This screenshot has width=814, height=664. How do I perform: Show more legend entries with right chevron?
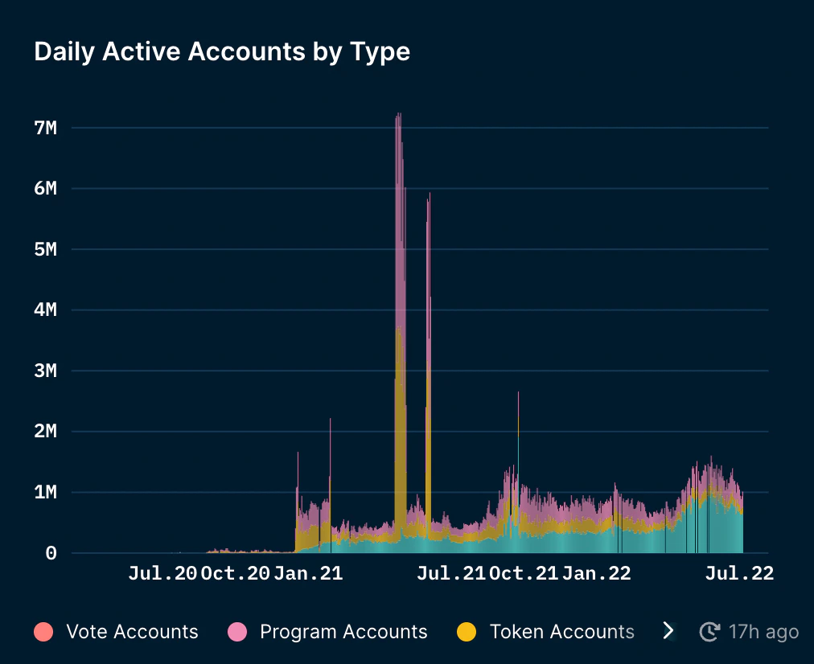[x=668, y=631]
